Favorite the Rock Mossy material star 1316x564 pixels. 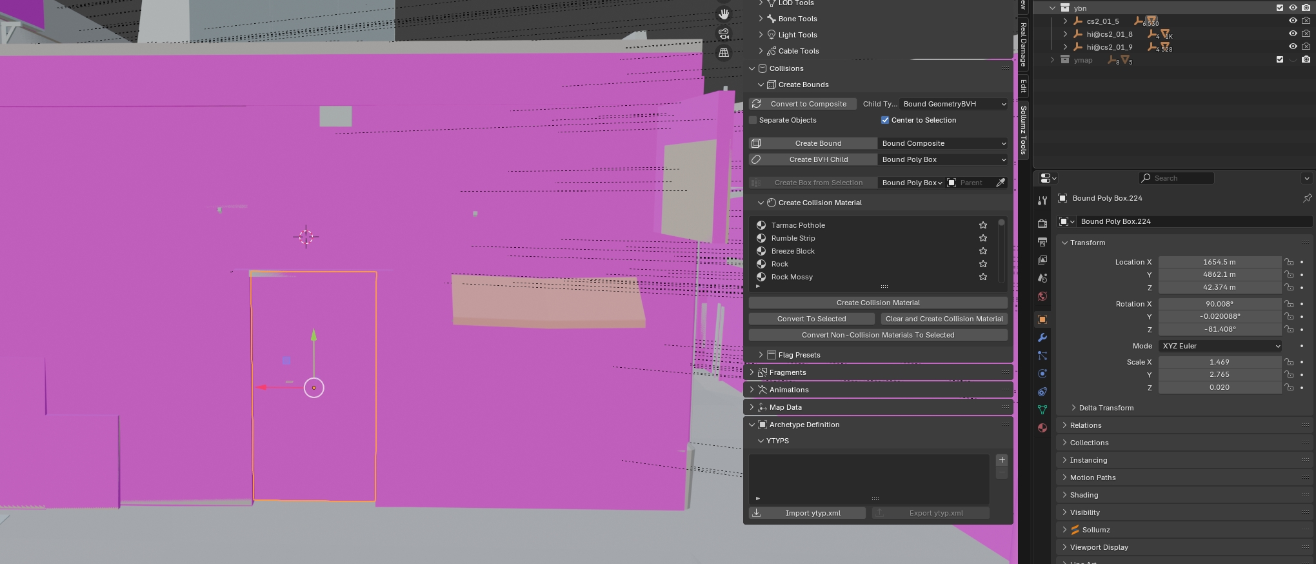(982, 277)
